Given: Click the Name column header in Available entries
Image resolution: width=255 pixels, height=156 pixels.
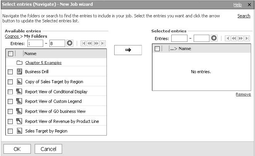Looking at the screenshot, I should tap(30, 54).
